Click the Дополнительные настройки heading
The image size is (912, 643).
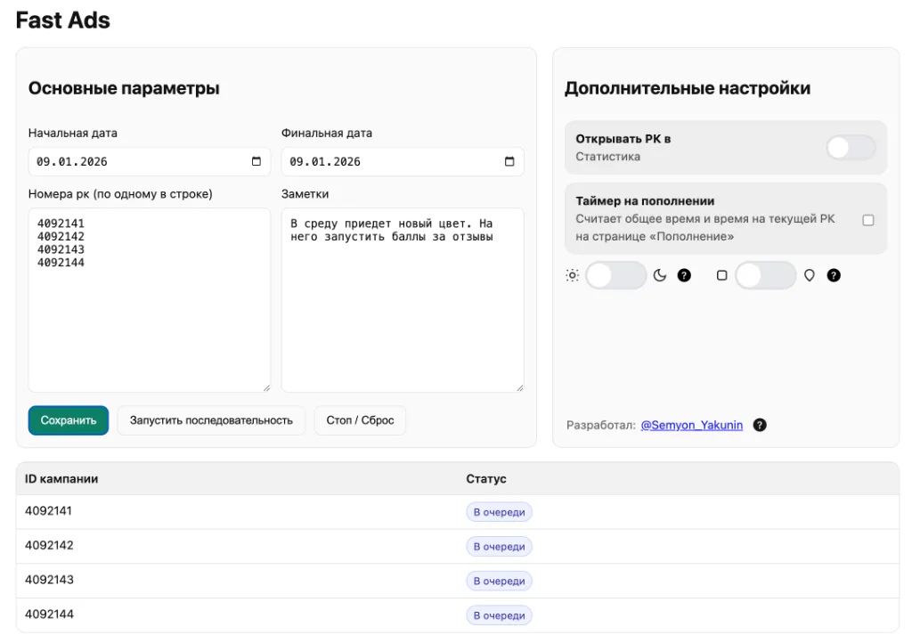[688, 88]
